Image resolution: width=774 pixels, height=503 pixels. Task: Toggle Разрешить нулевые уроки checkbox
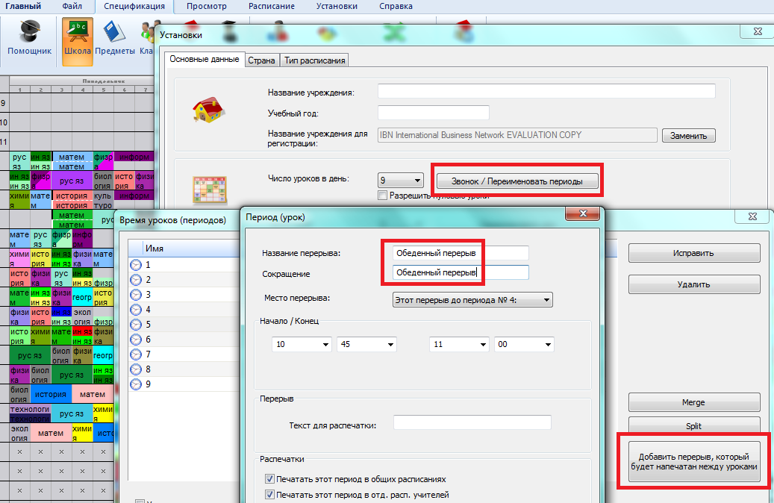point(383,196)
